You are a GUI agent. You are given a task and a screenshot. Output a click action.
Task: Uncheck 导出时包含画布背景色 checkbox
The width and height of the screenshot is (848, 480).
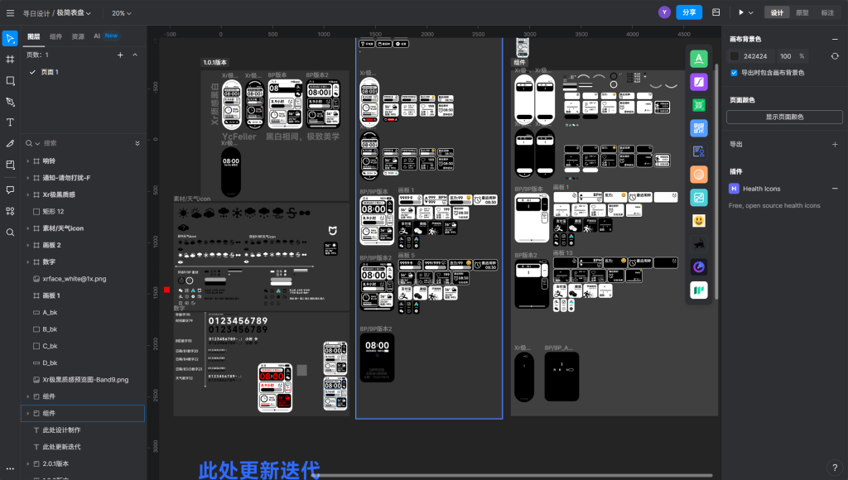coord(734,73)
